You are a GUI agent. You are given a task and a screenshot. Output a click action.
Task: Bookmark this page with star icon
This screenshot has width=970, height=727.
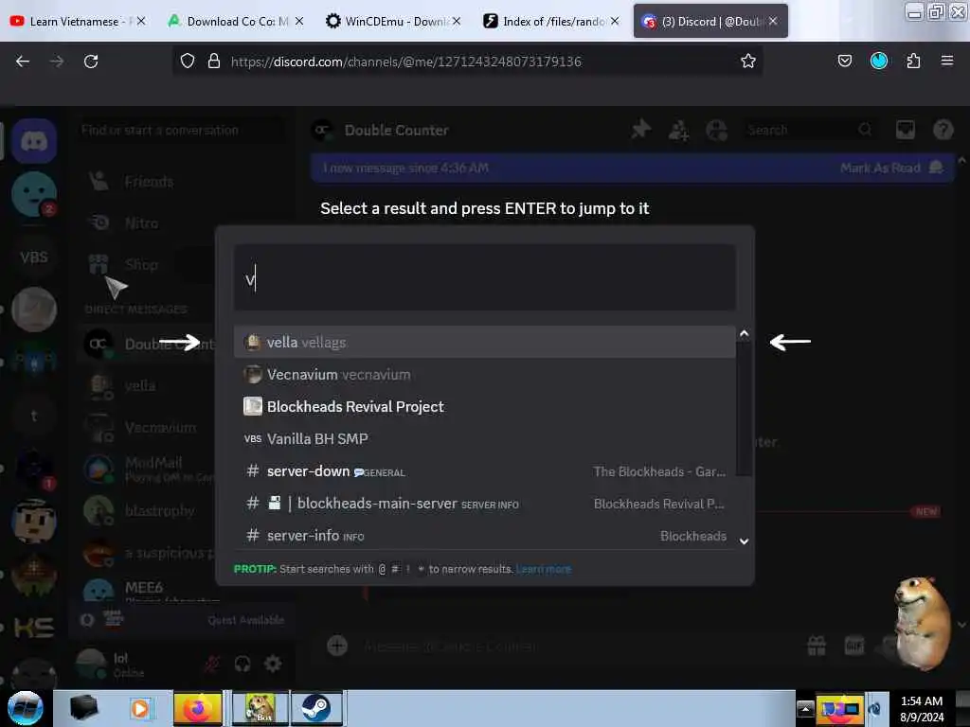[748, 61]
